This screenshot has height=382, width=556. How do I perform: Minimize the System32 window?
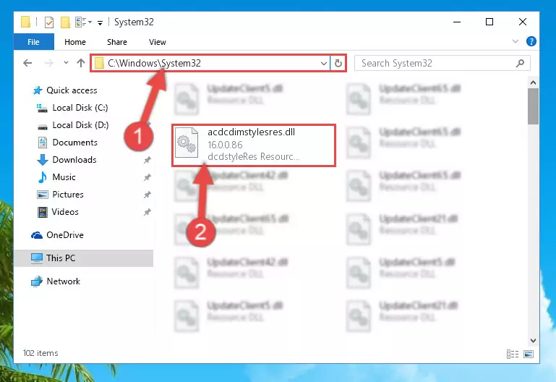pos(457,22)
